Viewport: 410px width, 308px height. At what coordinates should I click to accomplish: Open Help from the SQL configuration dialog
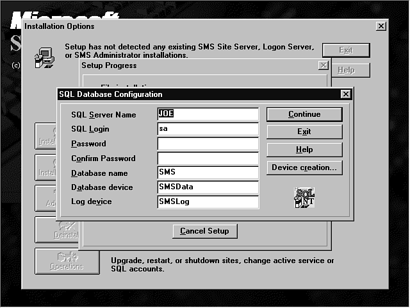click(304, 150)
